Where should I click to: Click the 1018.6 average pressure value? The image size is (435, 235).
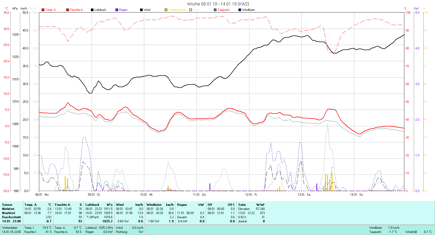click(x=108, y=217)
